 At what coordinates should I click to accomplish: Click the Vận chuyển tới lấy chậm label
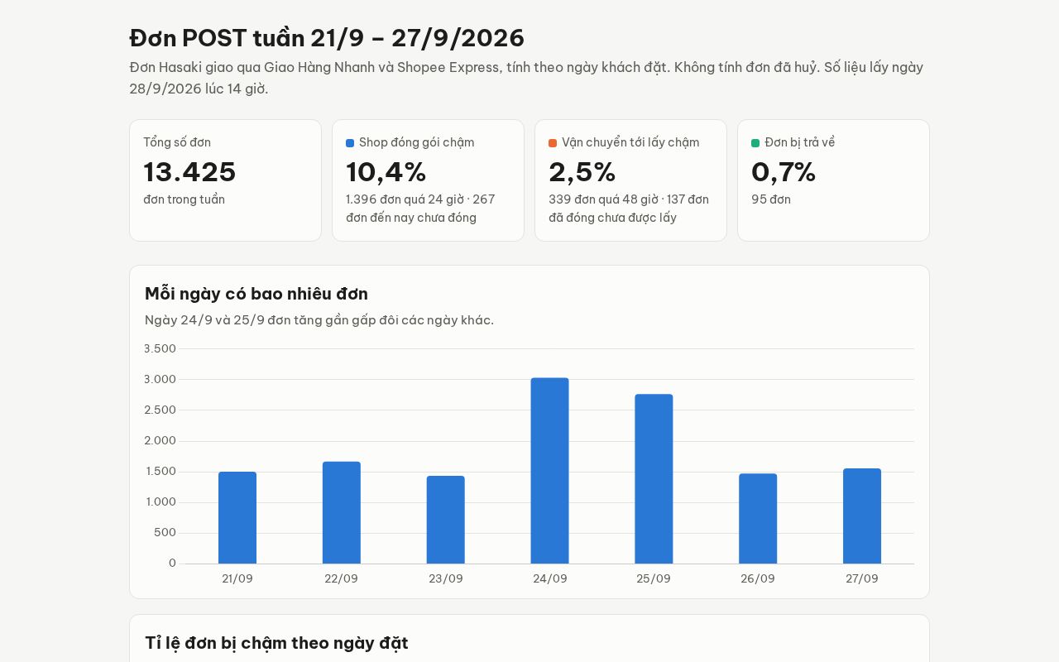click(x=630, y=142)
